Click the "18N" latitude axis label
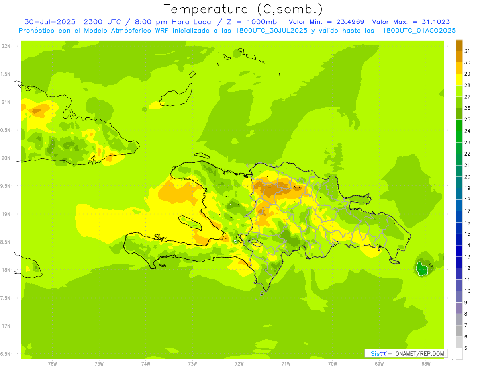 pos(6,270)
